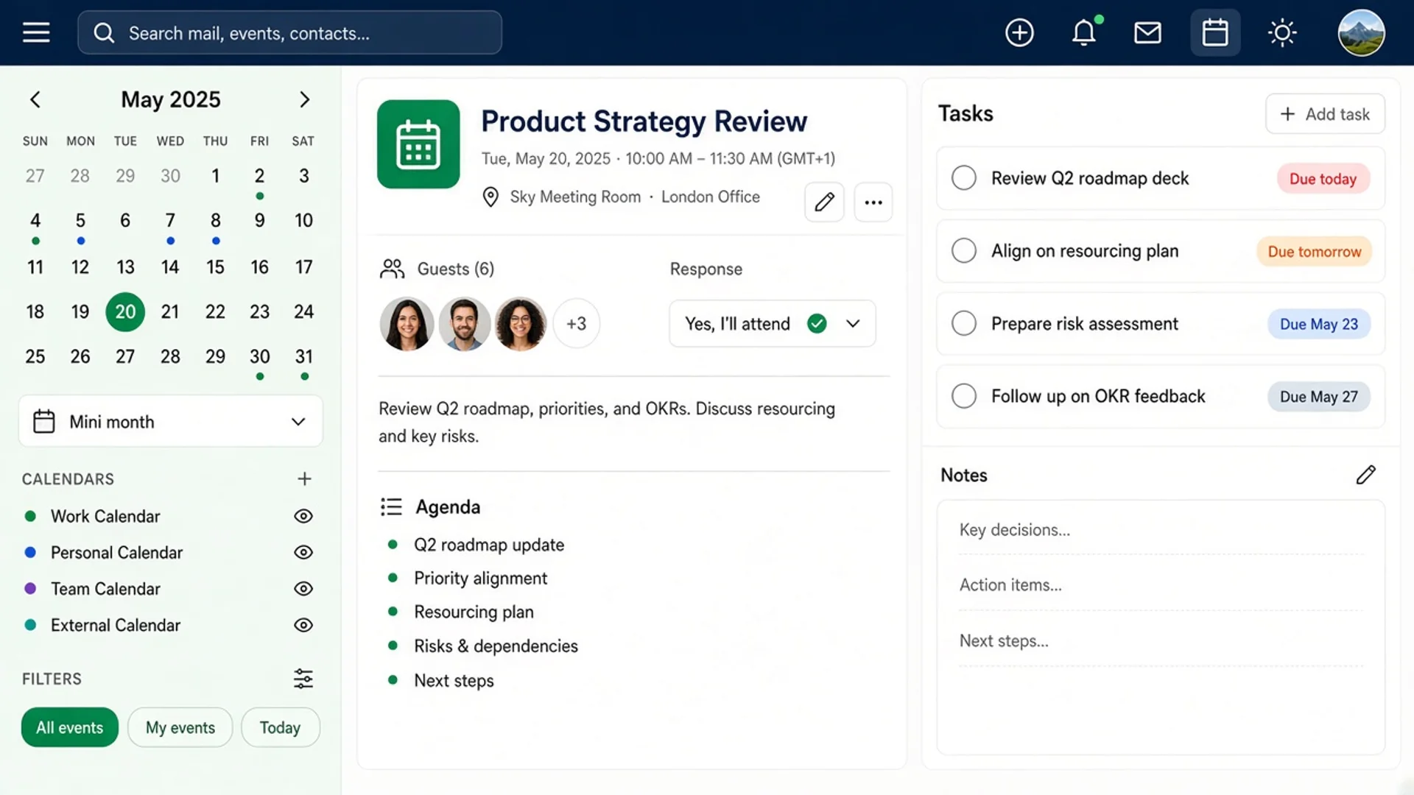Image resolution: width=1414 pixels, height=795 pixels.
Task: Mark Review Q2 roadmap deck complete
Action: point(964,178)
